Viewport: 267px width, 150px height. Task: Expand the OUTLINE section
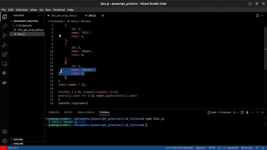[18, 140]
